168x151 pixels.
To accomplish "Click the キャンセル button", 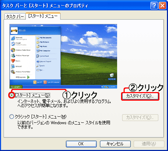I will click(115, 144).
